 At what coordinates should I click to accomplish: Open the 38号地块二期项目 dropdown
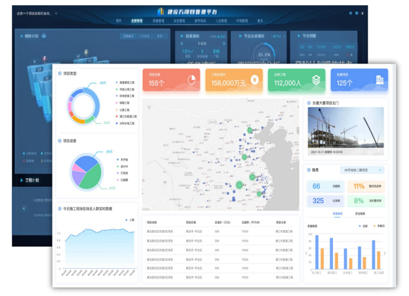click(362, 170)
